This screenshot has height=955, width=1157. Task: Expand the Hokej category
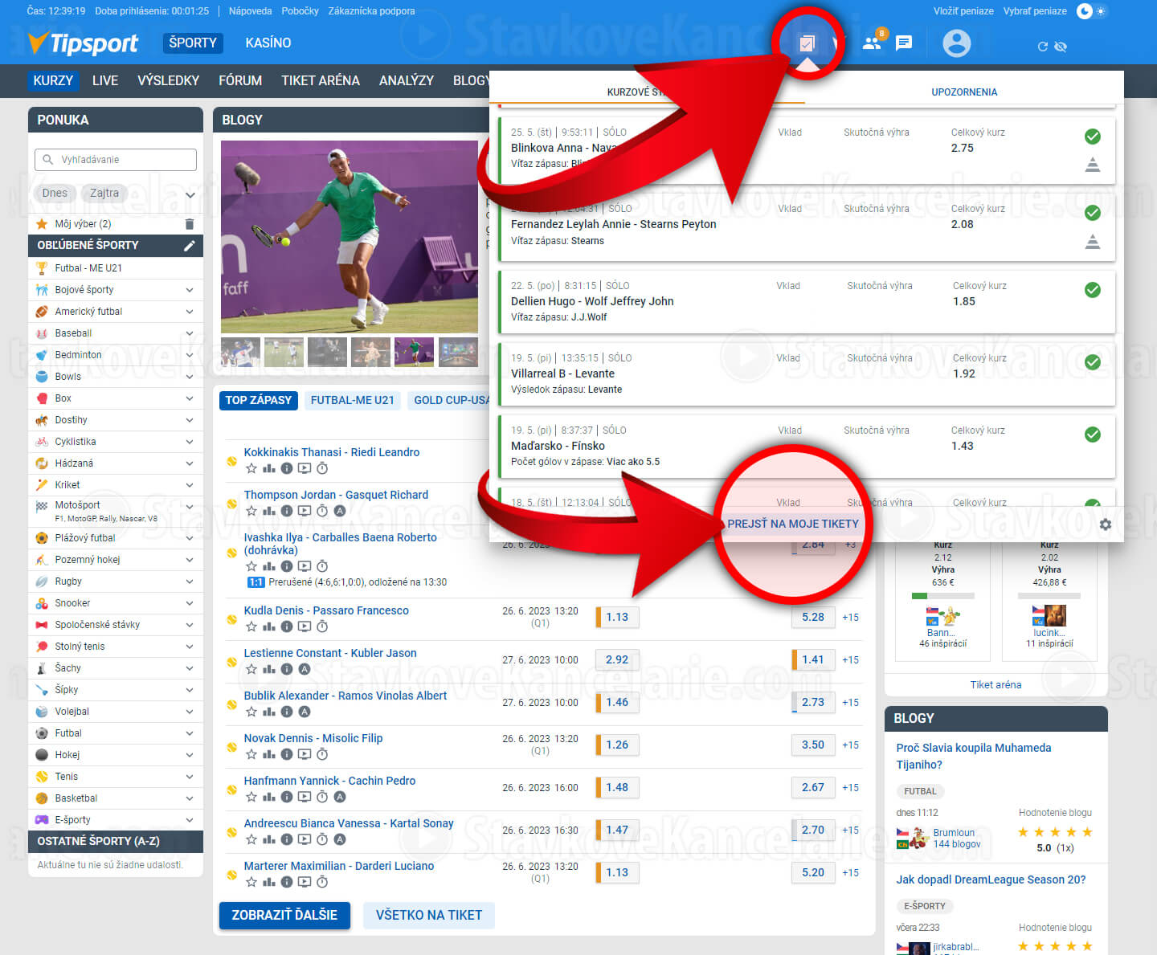click(x=190, y=755)
